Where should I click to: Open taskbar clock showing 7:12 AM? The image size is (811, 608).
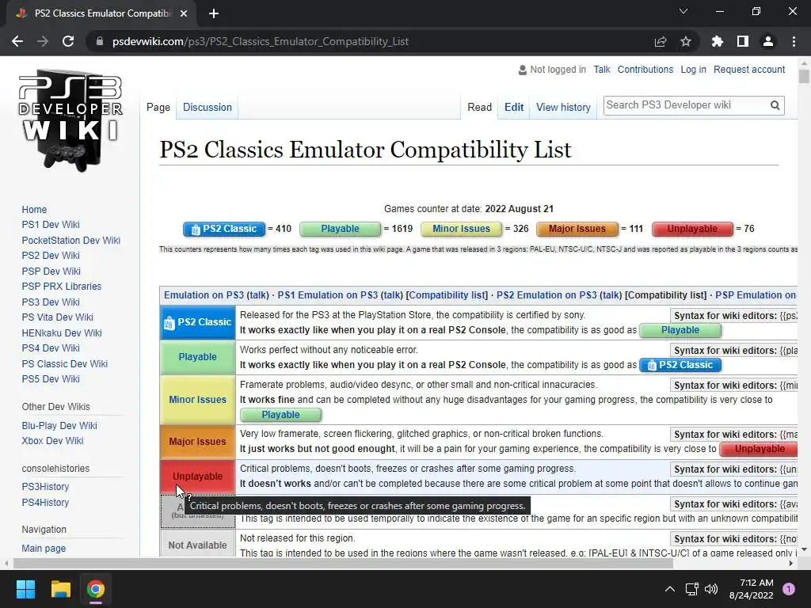pos(752,589)
